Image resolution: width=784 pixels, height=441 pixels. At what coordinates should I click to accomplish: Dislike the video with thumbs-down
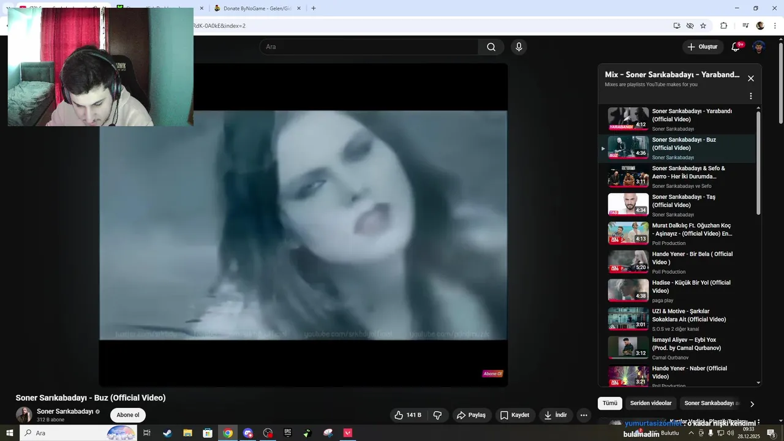tap(437, 415)
